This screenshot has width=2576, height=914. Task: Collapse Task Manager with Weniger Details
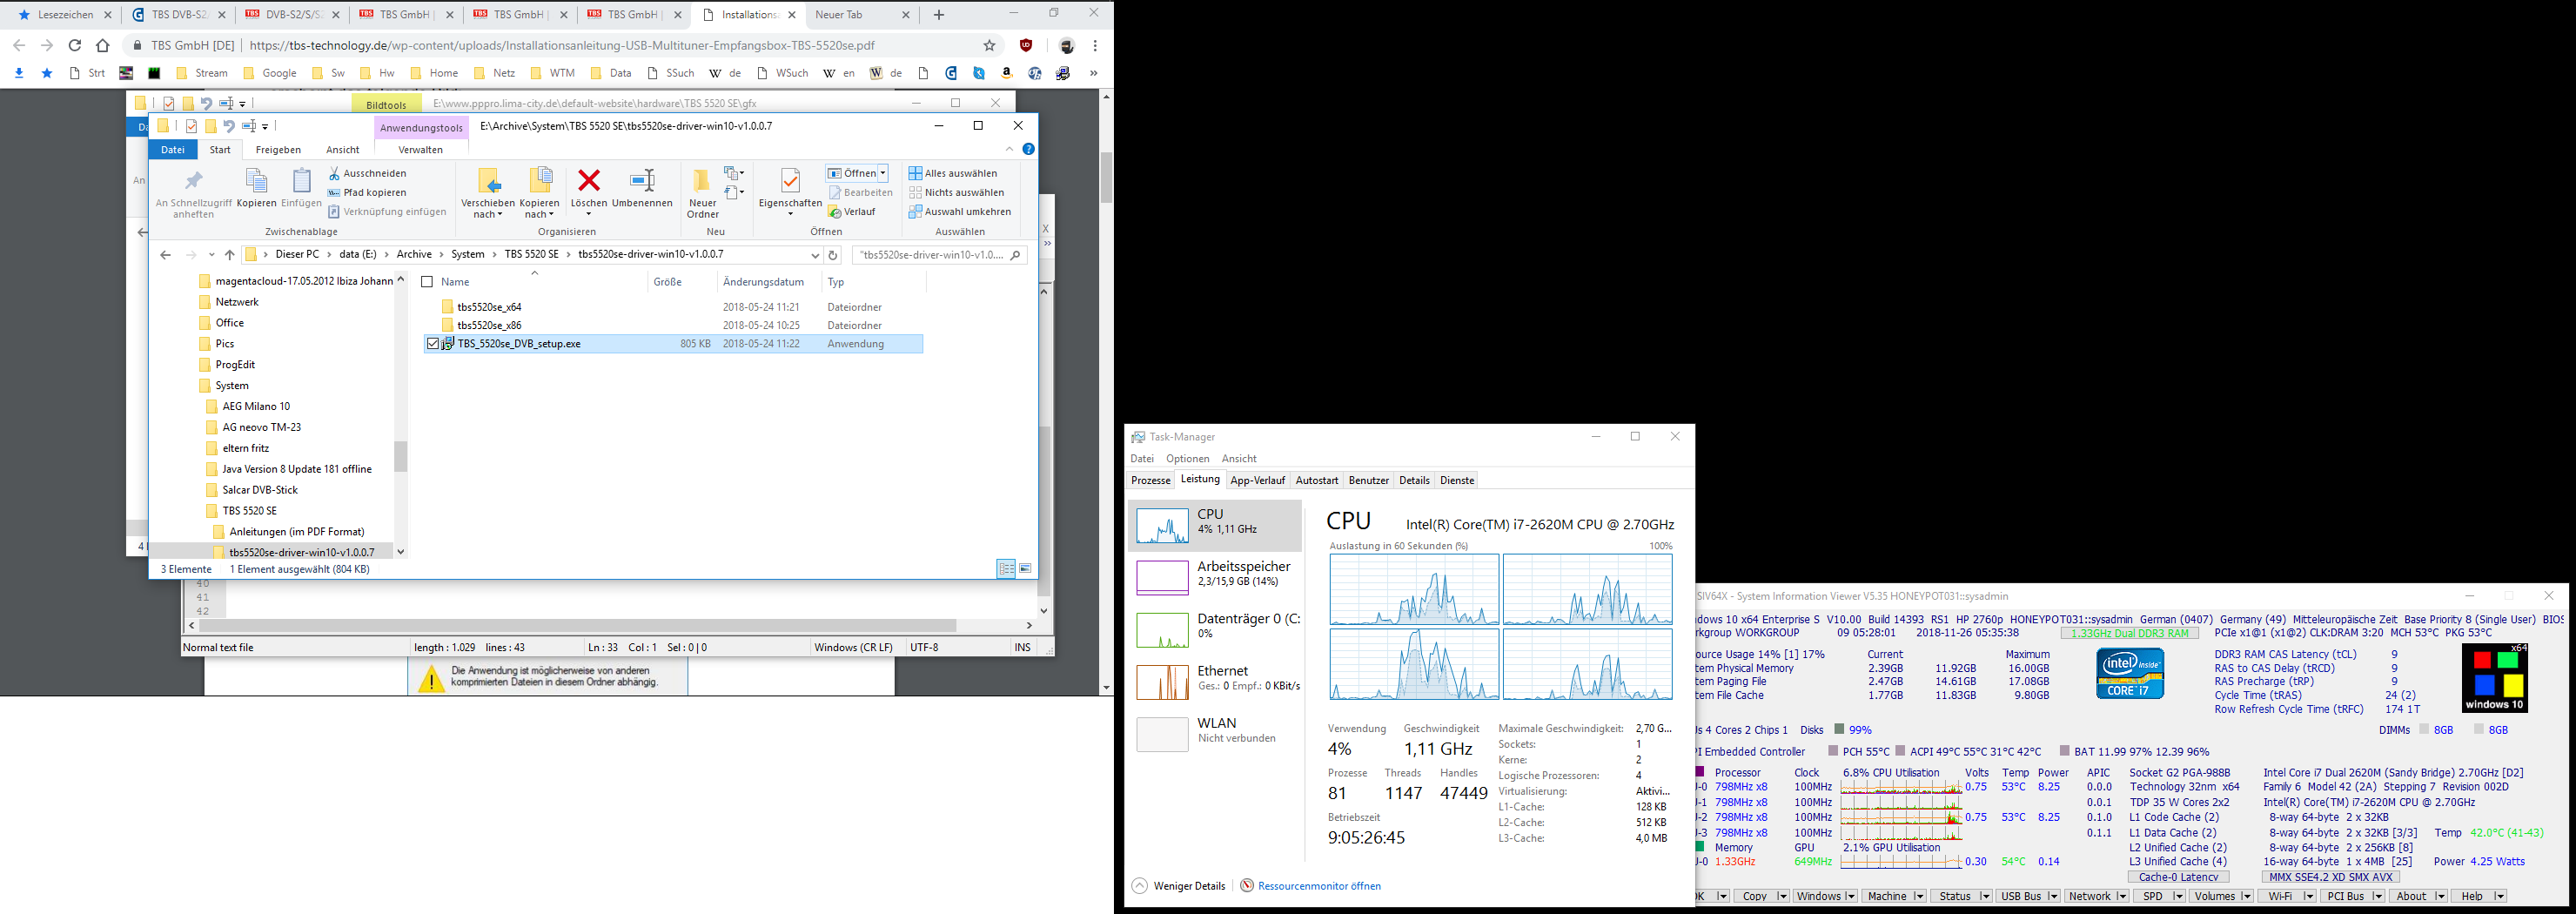tap(1179, 886)
